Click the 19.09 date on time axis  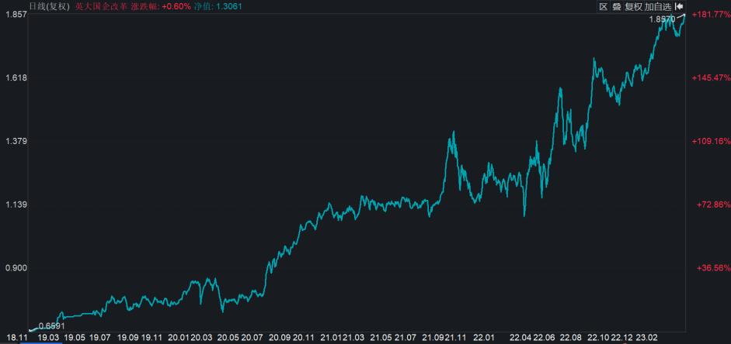coord(128,336)
